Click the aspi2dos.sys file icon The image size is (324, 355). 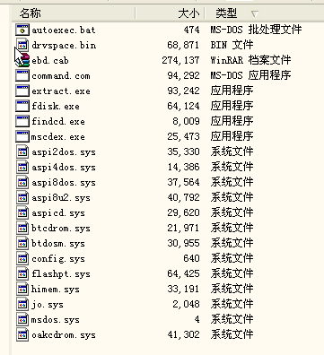(22, 152)
